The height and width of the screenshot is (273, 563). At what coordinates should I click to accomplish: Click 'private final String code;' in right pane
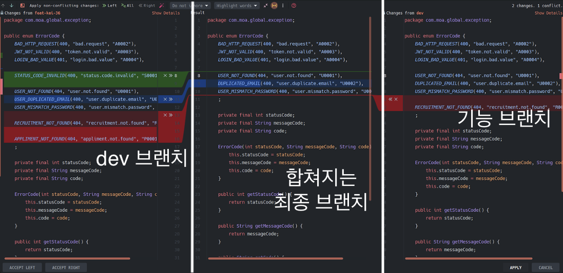point(449,146)
